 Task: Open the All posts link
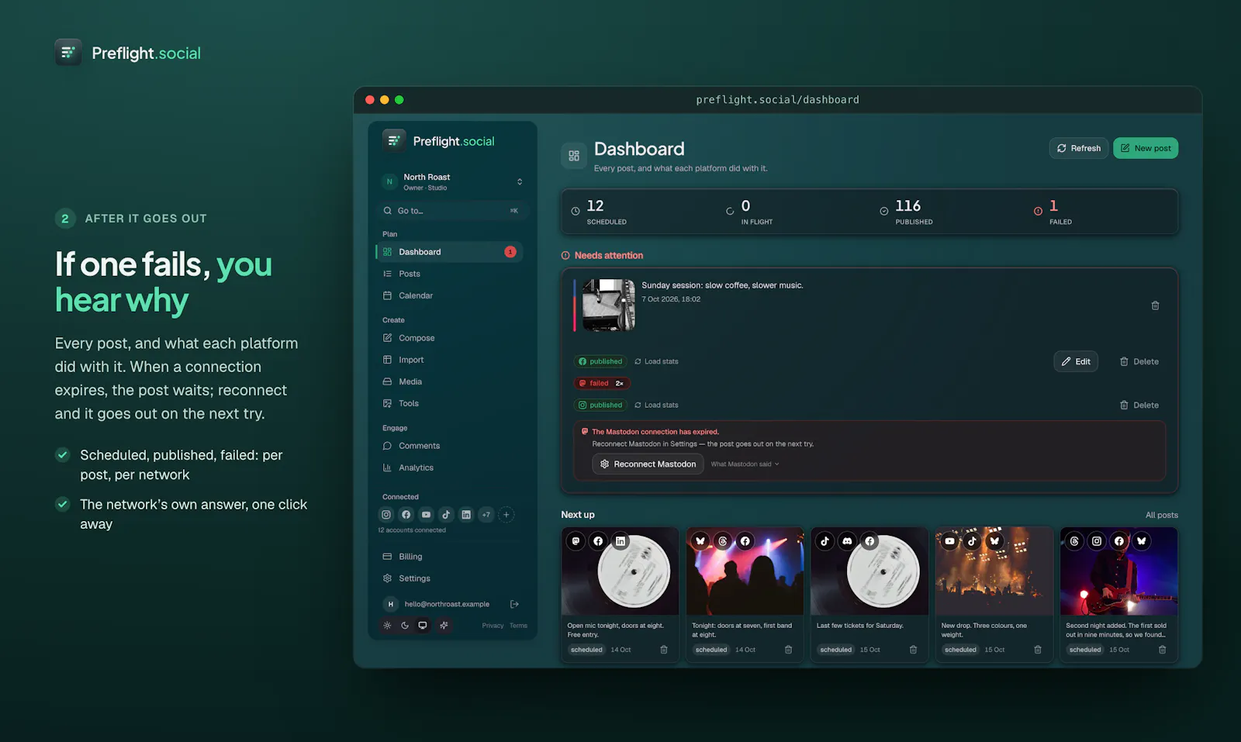click(1161, 515)
